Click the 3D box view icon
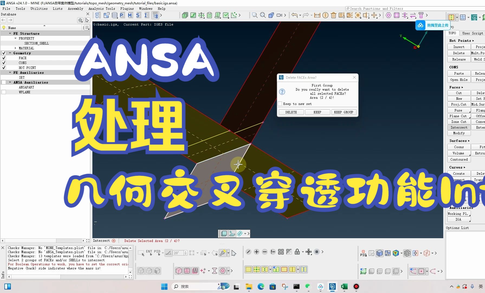This screenshot has height=293, width=485. pyautogui.click(x=271, y=15)
